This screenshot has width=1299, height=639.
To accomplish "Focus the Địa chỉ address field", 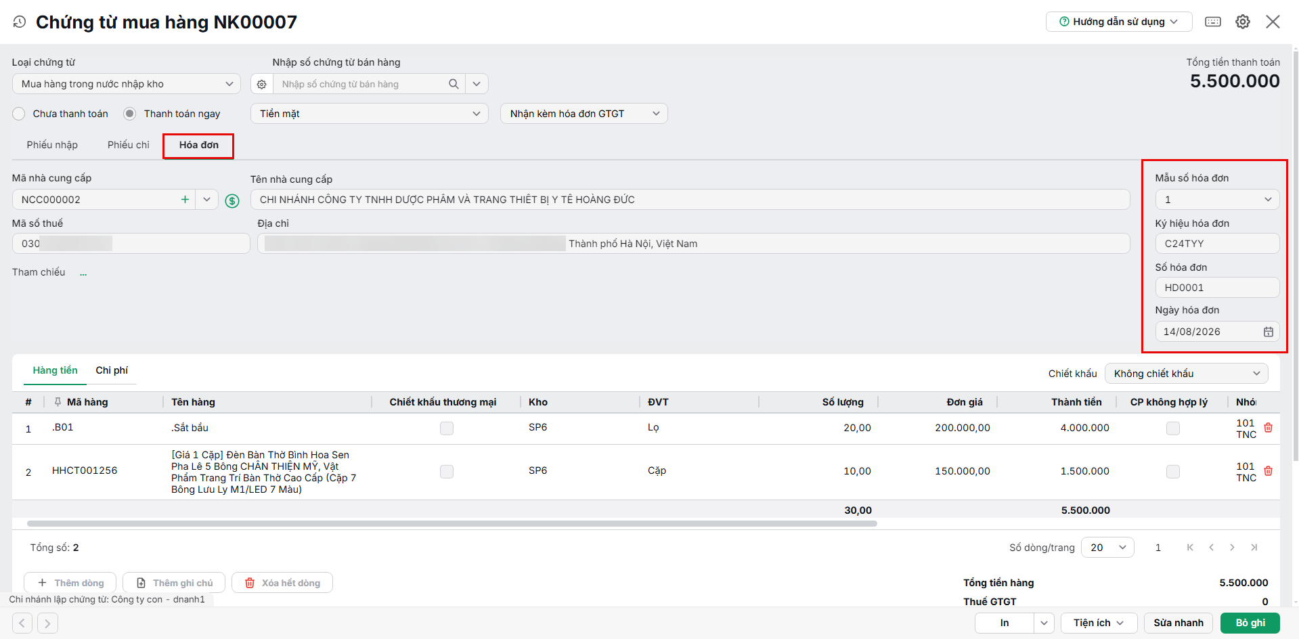I will click(x=694, y=244).
